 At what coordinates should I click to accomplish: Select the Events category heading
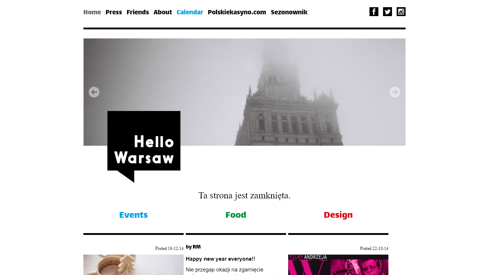(x=134, y=215)
